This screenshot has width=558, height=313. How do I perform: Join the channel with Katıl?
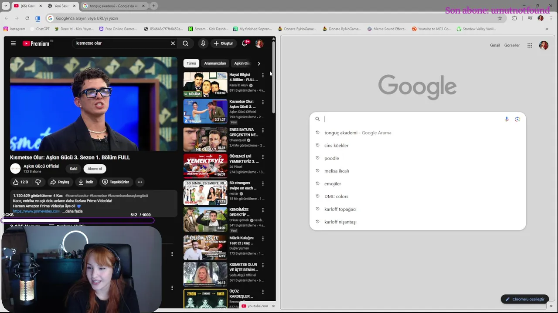pos(73,169)
